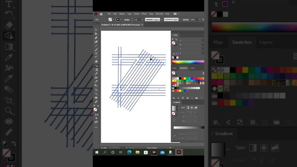Image resolution: width=297 pixels, height=167 pixels.
Task: Swap fill and stroke colors
Action: pos(98,106)
